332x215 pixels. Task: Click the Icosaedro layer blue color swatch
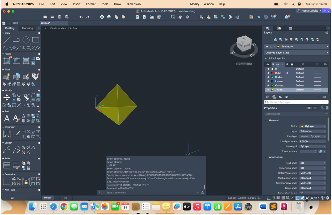(x=272, y=81)
